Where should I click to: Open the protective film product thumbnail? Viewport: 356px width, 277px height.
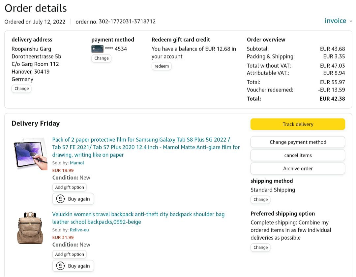[31, 154]
